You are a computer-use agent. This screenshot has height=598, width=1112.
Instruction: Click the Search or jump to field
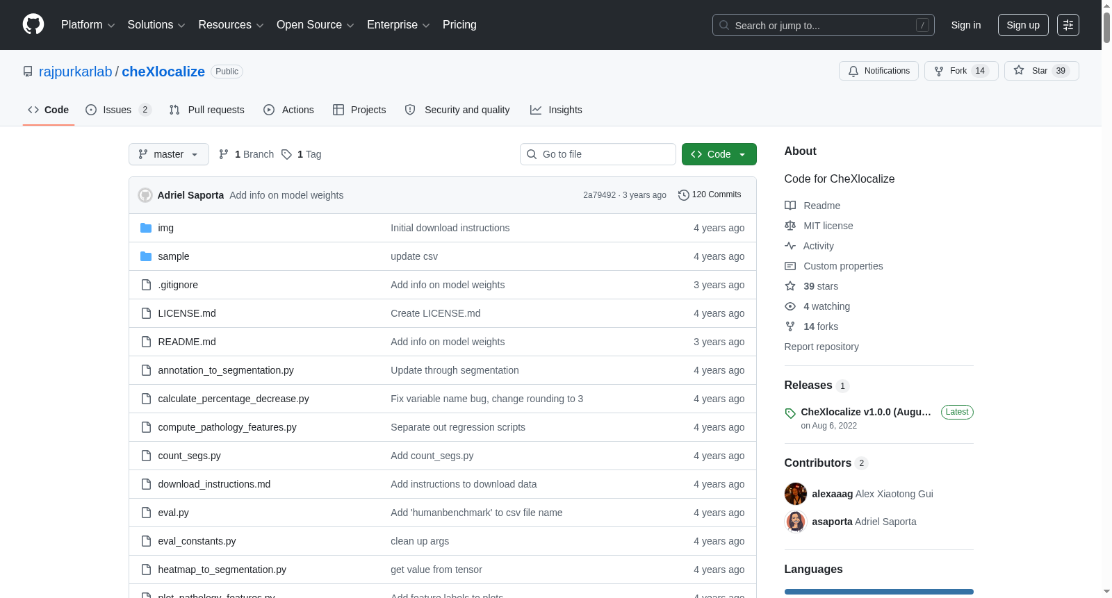point(824,25)
